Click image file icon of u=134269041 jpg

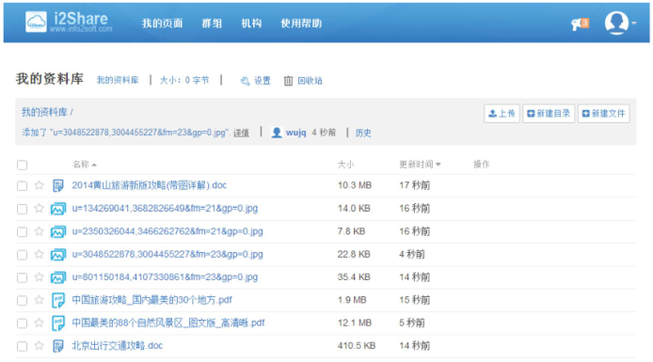coord(58,209)
